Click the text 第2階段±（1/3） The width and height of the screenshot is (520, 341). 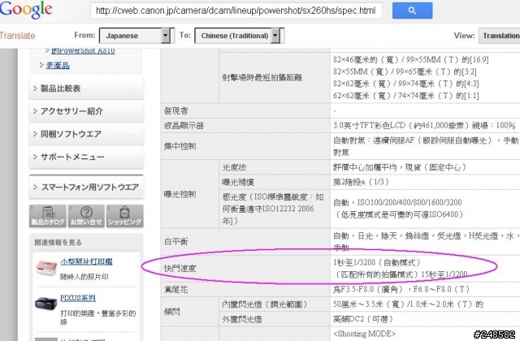pyautogui.click(x=361, y=182)
